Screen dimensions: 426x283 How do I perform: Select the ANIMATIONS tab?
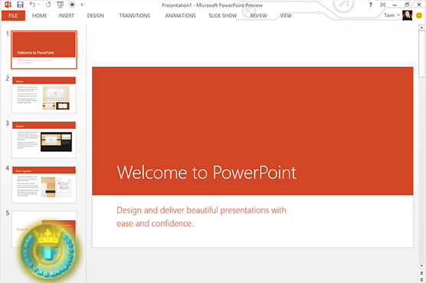180,15
